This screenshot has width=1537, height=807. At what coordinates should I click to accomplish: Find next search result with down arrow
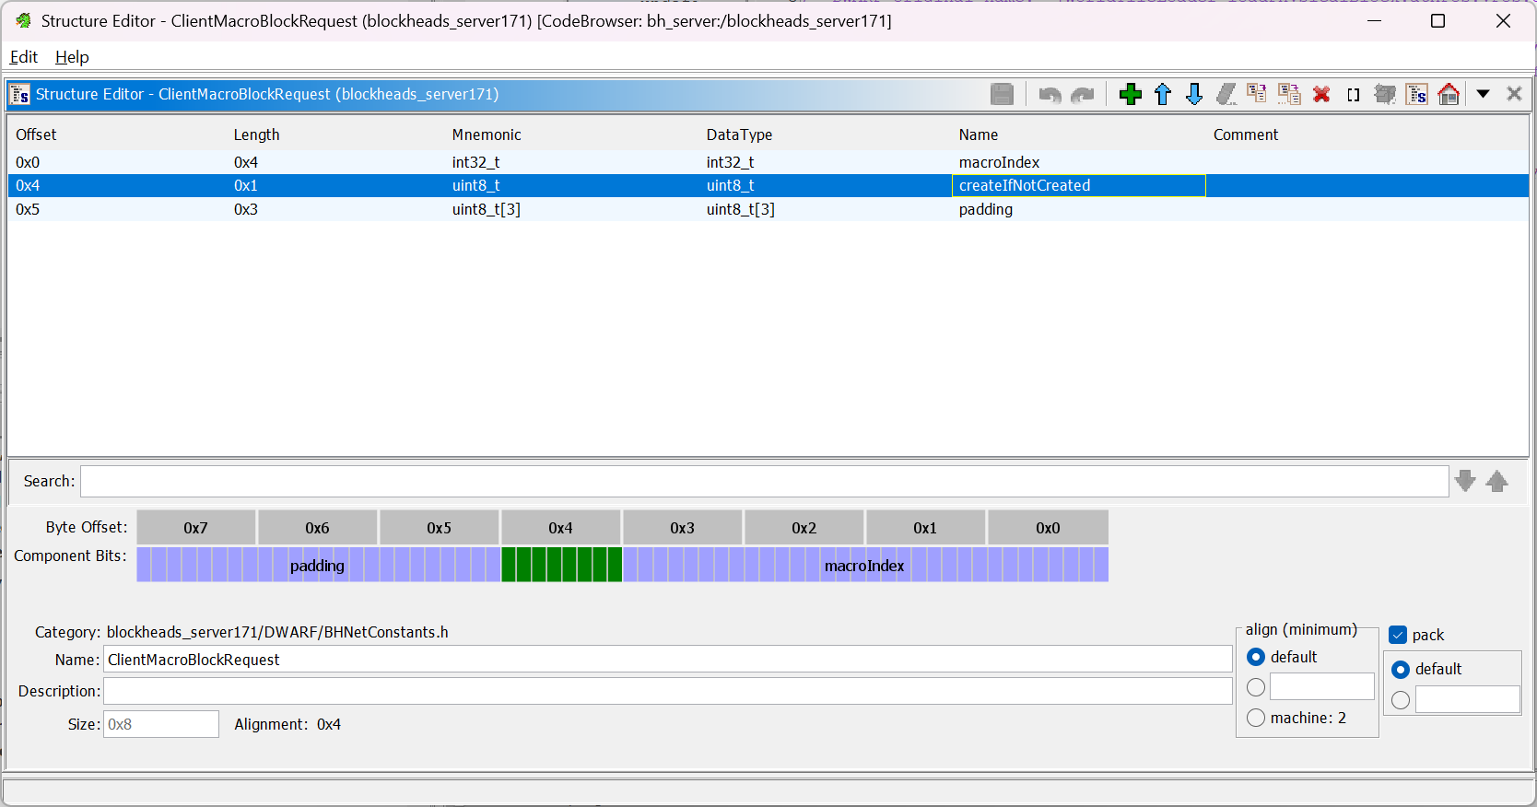click(x=1465, y=481)
